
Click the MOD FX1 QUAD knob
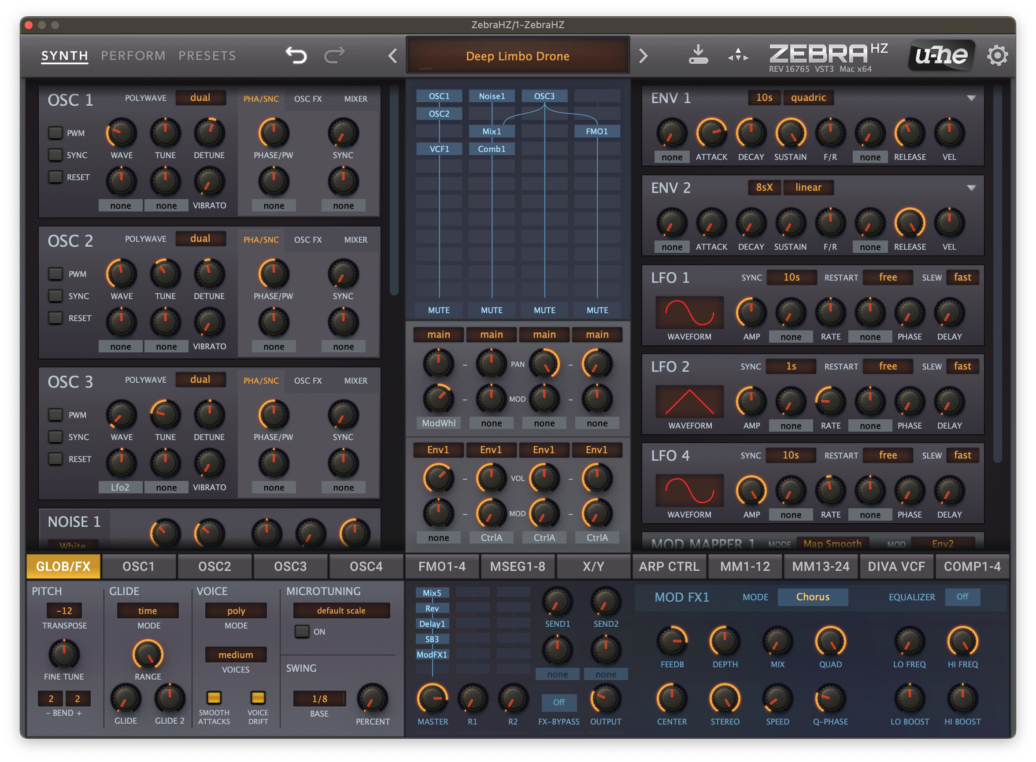coord(830,642)
